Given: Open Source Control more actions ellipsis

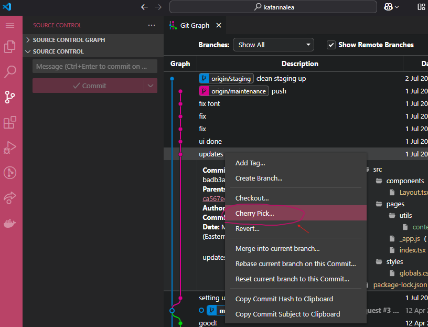Looking at the screenshot, I should click(x=152, y=25).
